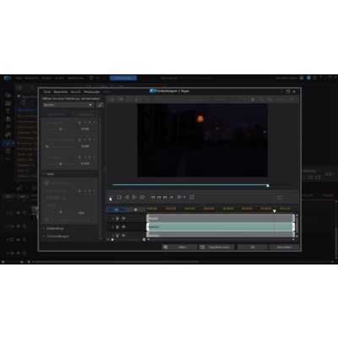Click the rectangle tool in designer toolbar
Screen dimensions: 338x338
click(129, 99)
